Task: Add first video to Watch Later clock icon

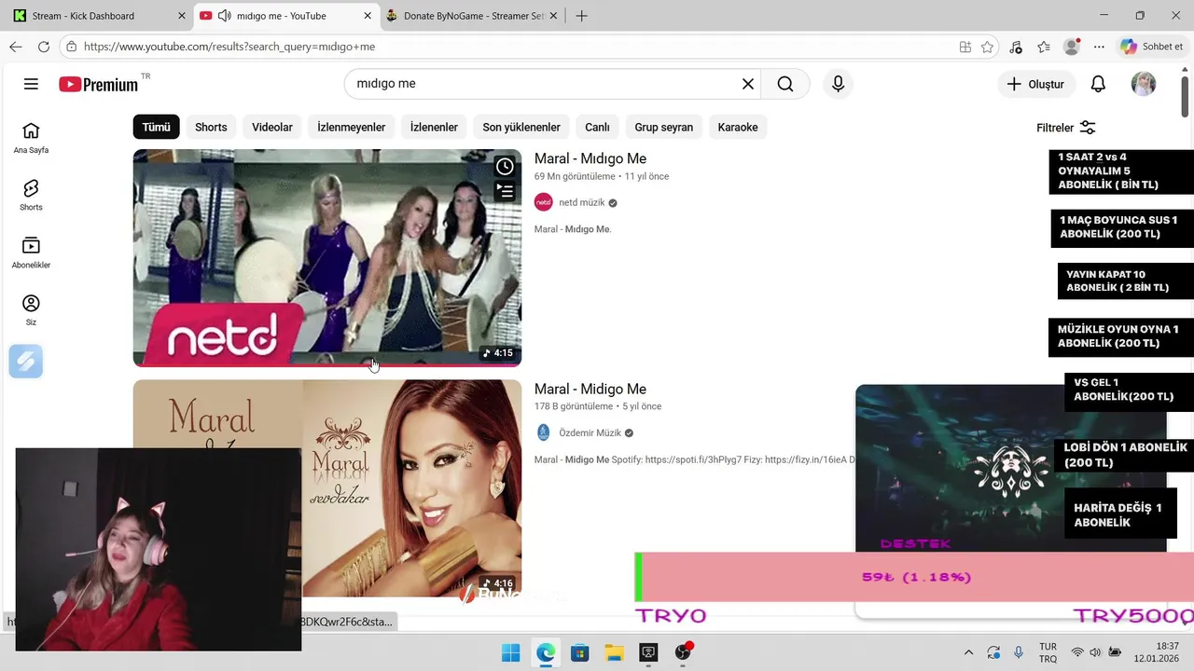Action: click(x=505, y=167)
